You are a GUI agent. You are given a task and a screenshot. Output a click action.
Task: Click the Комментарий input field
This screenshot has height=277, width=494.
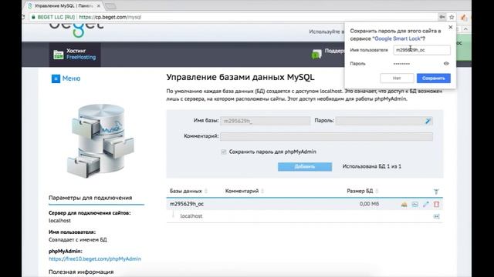pyautogui.click(x=327, y=136)
